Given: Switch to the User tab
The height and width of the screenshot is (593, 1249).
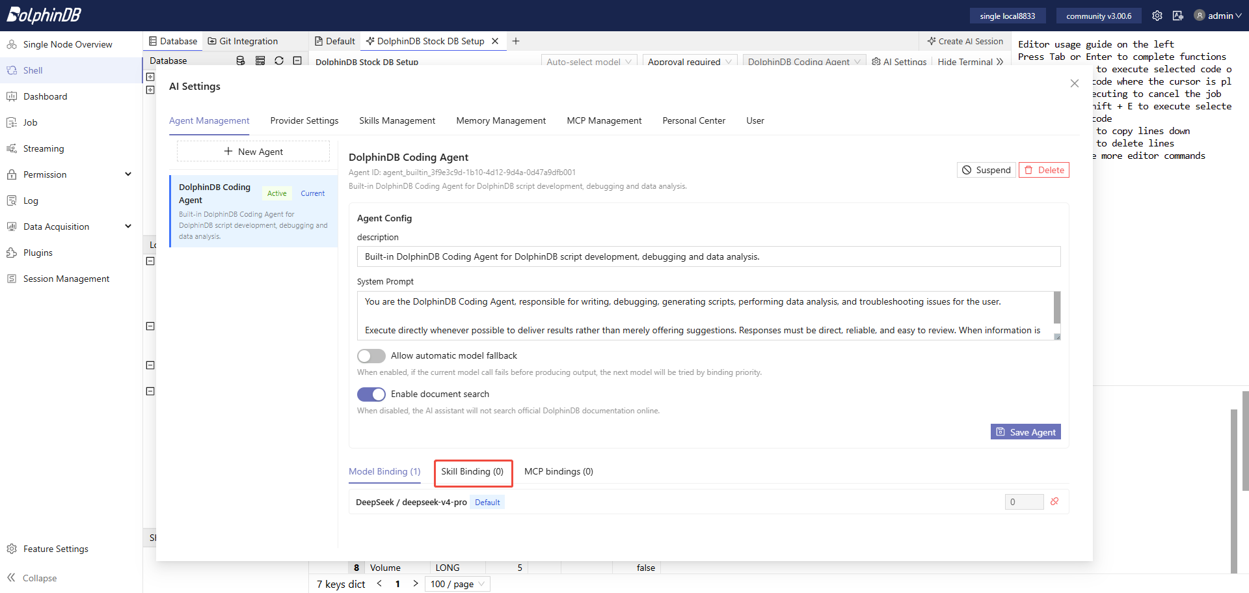Looking at the screenshot, I should point(755,120).
